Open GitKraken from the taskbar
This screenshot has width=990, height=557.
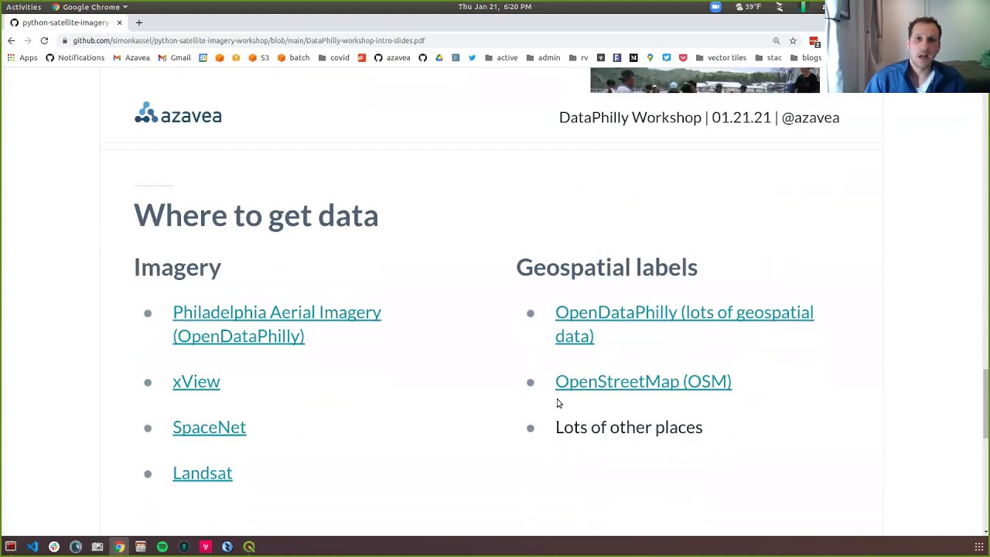[x=184, y=547]
